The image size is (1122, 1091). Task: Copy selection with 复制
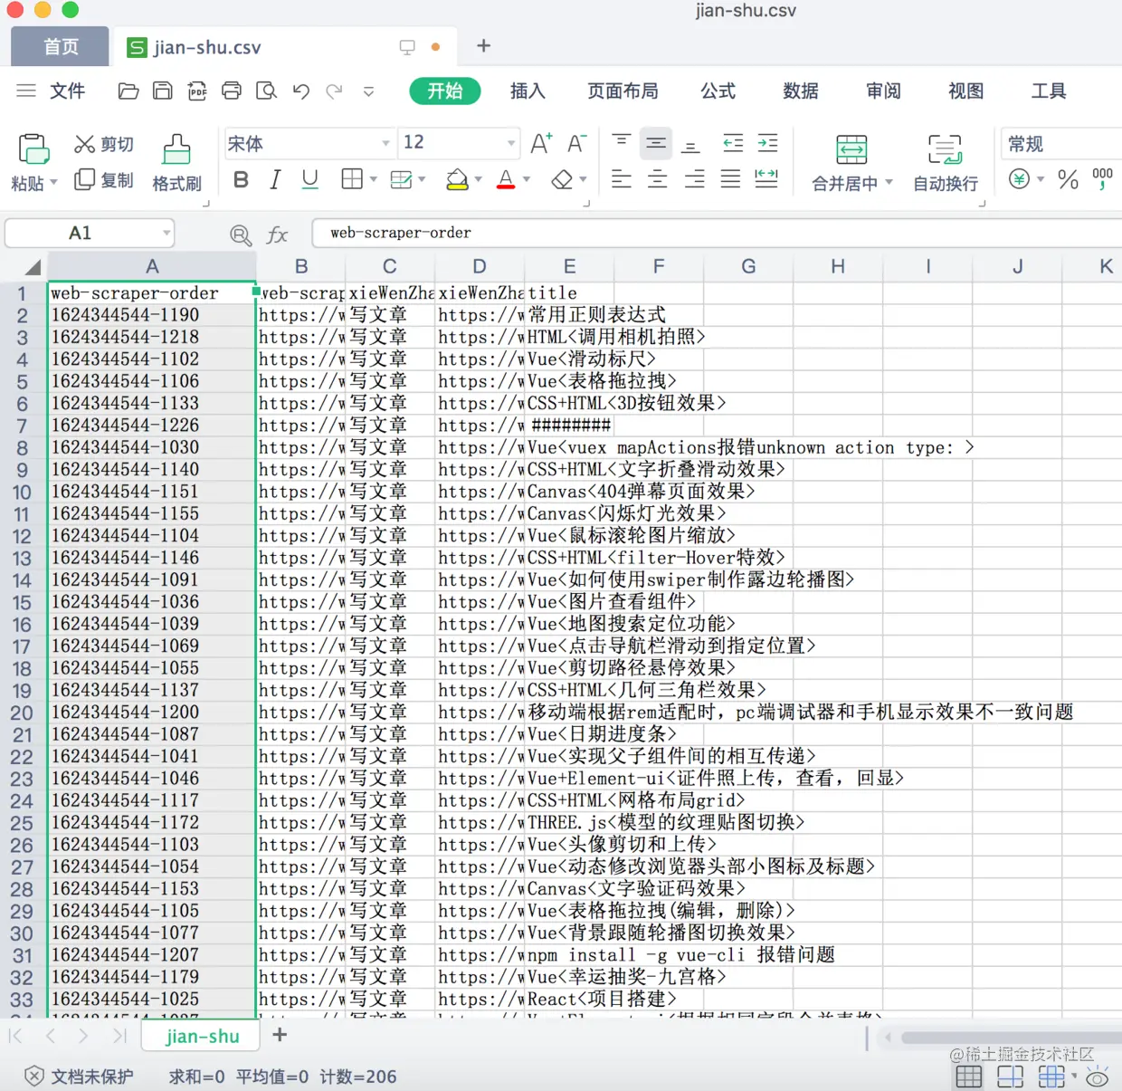coord(104,179)
